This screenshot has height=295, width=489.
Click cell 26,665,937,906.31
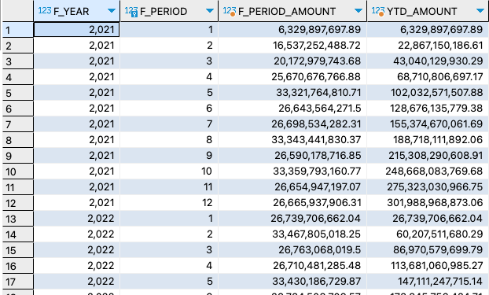pos(292,203)
